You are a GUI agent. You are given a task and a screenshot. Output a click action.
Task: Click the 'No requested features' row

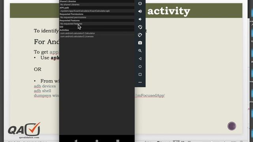coord(96,24)
